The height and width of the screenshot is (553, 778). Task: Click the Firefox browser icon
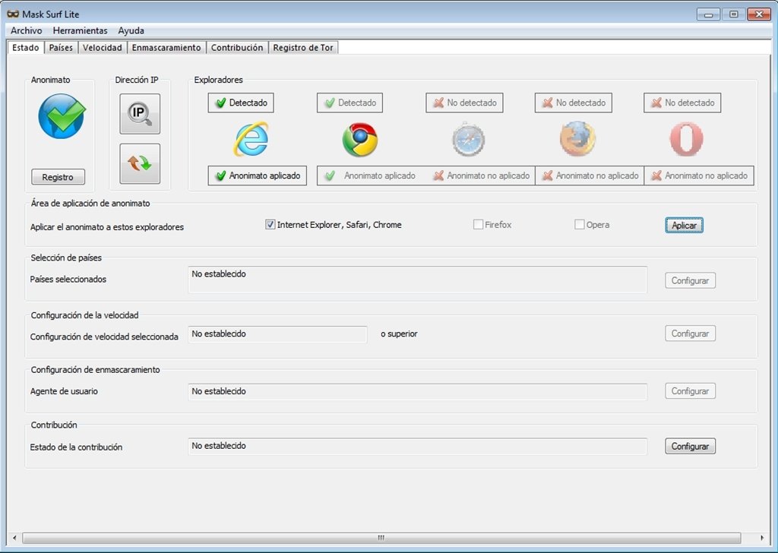tap(577, 139)
